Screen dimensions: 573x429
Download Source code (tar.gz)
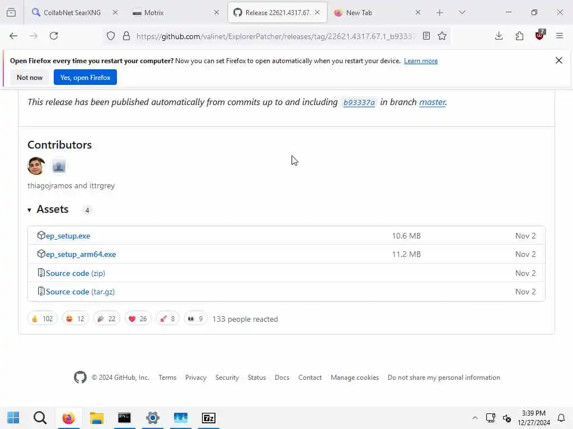(x=80, y=292)
